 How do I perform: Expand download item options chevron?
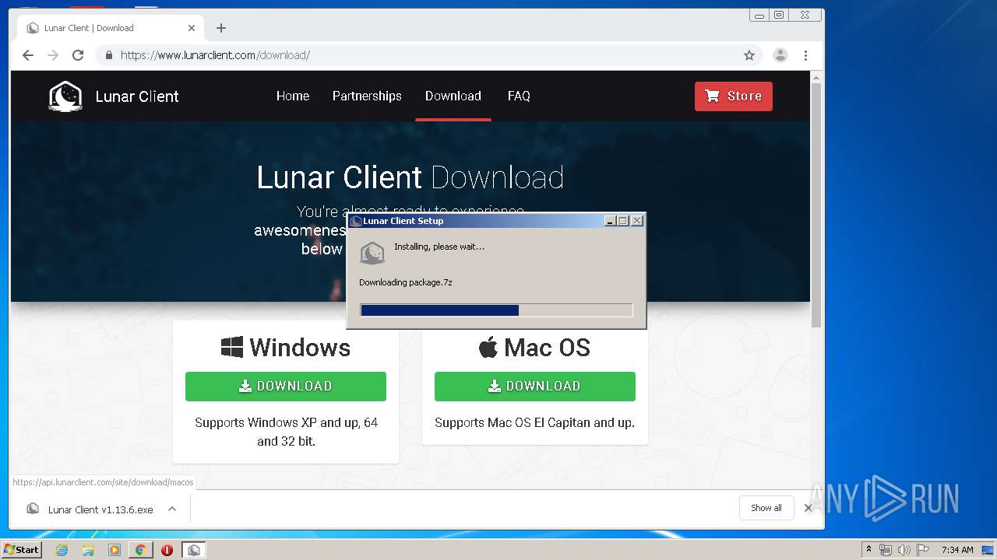point(172,509)
